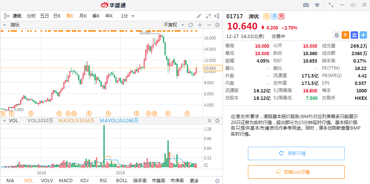This screenshot has width=370, height=184.
Task: Enable the 换手率 turnover indicator
Action: [140, 181]
